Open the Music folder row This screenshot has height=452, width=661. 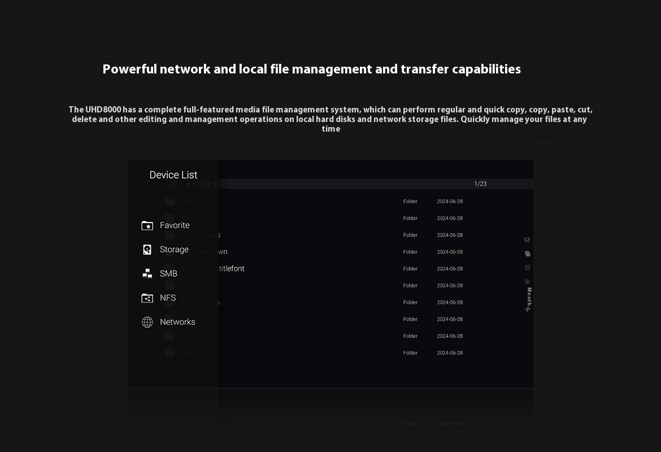pos(192,353)
